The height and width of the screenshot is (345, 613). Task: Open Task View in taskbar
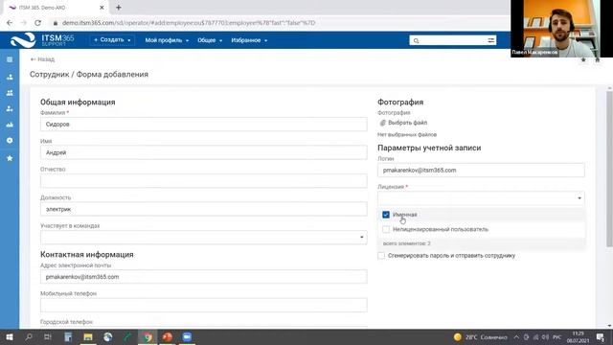point(48,336)
